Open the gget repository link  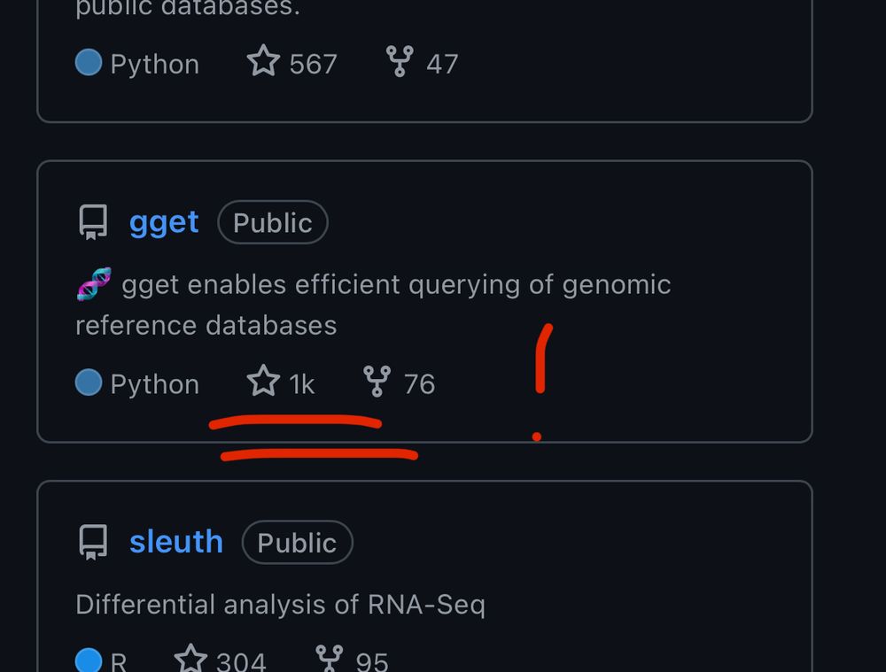click(164, 223)
